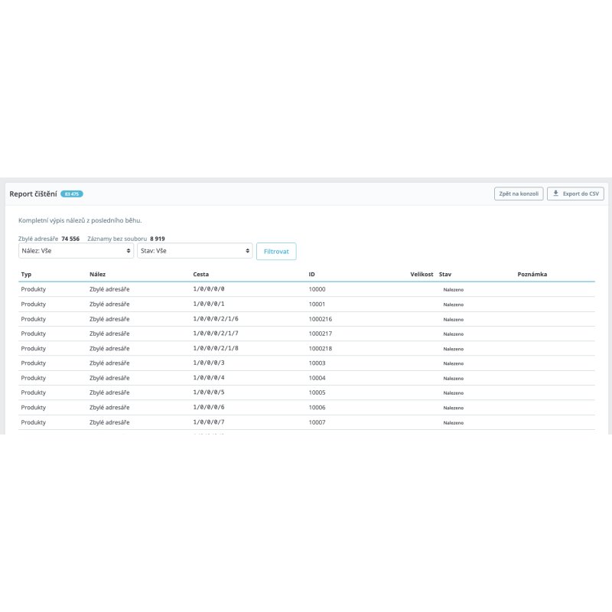Click the ID 1000217 cell

pyautogui.click(x=321, y=334)
